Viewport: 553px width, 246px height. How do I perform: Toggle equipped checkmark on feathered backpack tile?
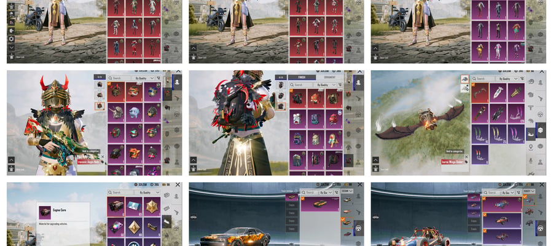pos(291,90)
